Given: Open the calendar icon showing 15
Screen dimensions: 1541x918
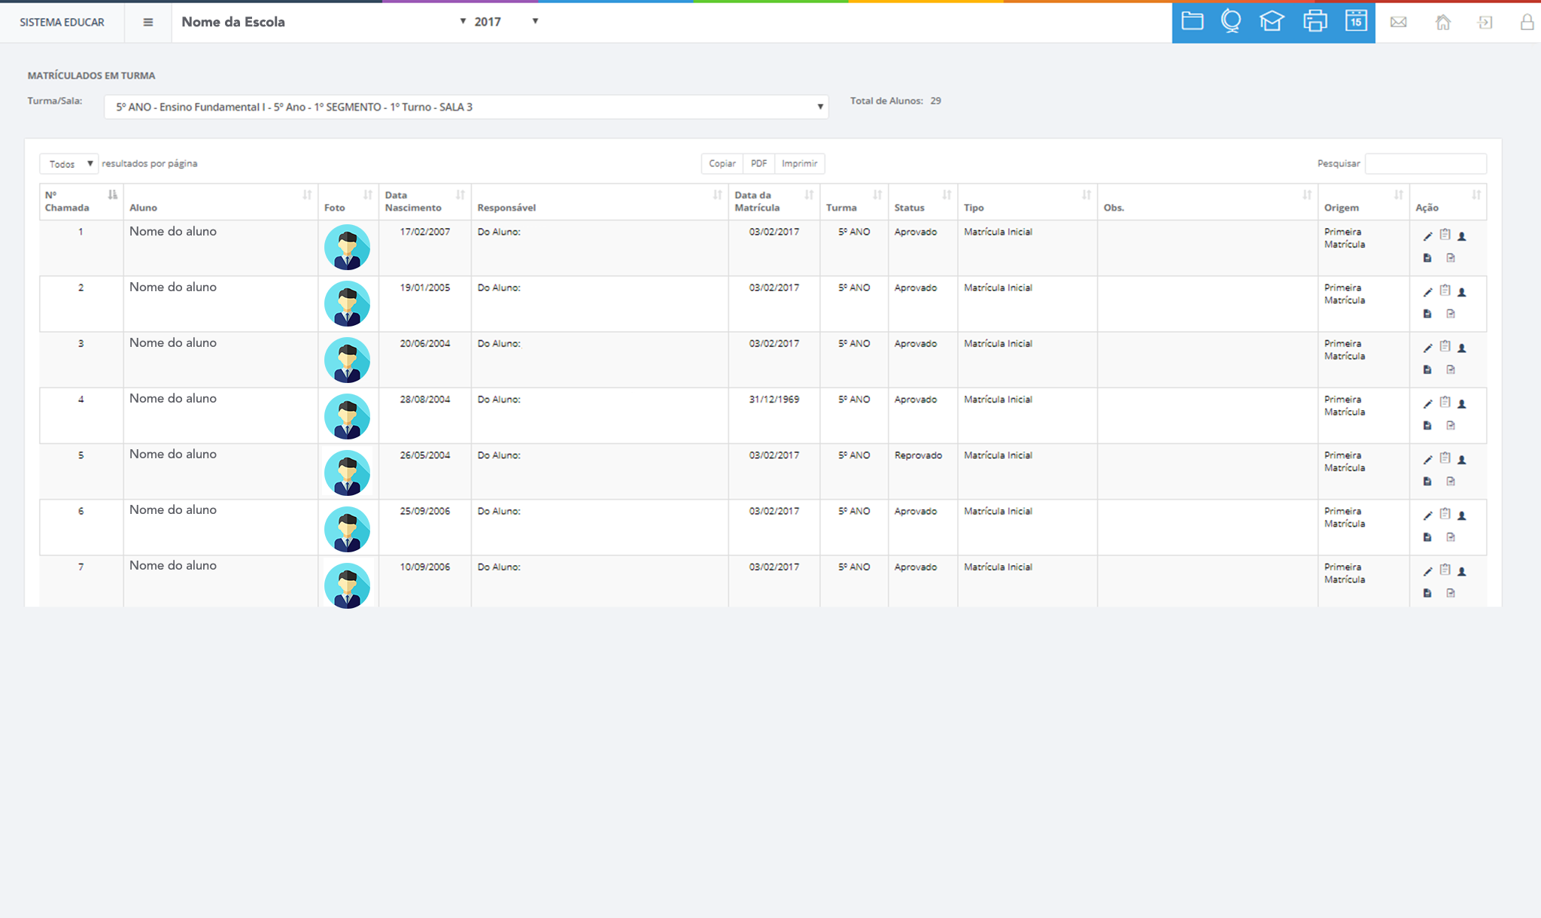Looking at the screenshot, I should pyautogui.click(x=1356, y=21).
